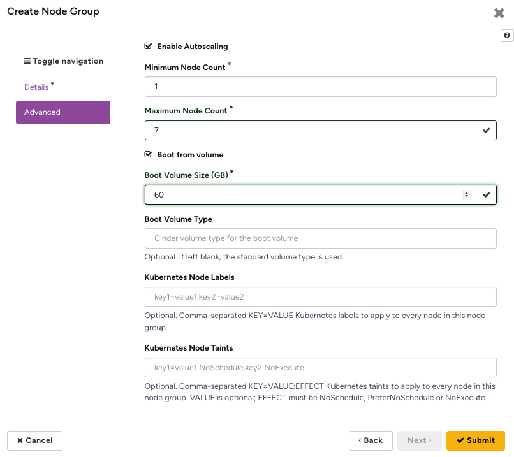This screenshot has width=514, height=457.
Task: Focus the Maximum Node Count field
Action: [x=320, y=131]
